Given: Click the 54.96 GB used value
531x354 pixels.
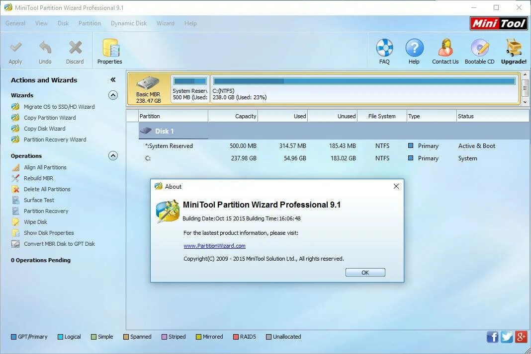Looking at the screenshot, I should [295, 158].
